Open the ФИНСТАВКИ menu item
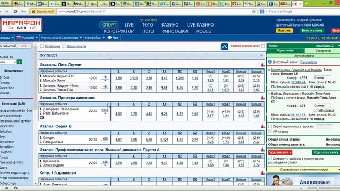This screenshot has width=340, height=191. coord(175,31)
